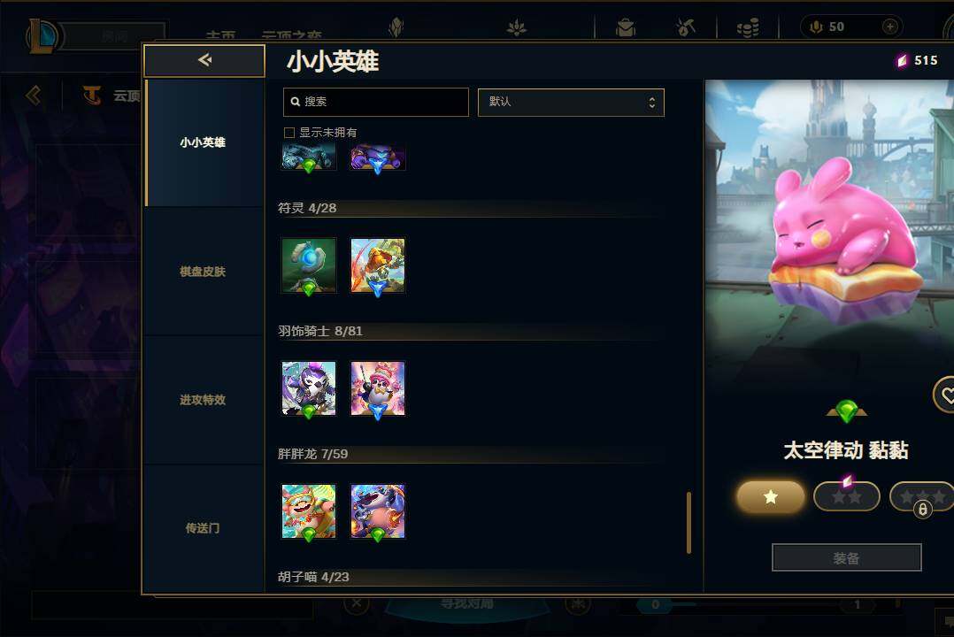This screenshot has width=954, height=637.
Task: Select the pink-hatted penguin Featherknight thumbnail
Action: pos(378,388)
